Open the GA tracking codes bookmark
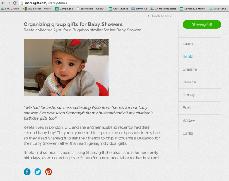Screen dimensions: 229x181 tap(163, 9)
